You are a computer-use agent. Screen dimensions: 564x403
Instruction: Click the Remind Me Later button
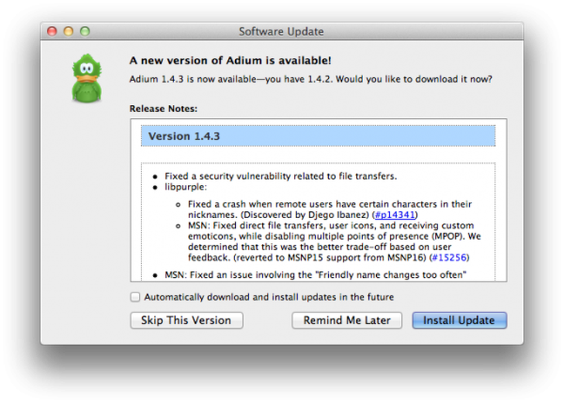click(x=346, y=320)
